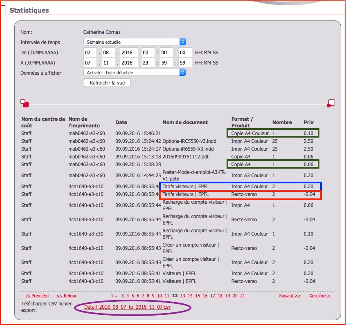This screenshot has width=346, height=325.
Task: Go to the Dernière page link
Action: (x=320, y=296)
